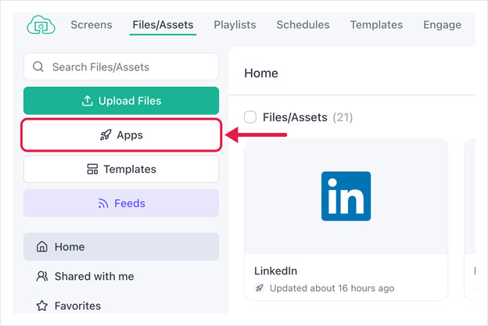This screenshot has width=488, height=326.
Task: Open the Templates tab in top navigation
Action: 376,25
